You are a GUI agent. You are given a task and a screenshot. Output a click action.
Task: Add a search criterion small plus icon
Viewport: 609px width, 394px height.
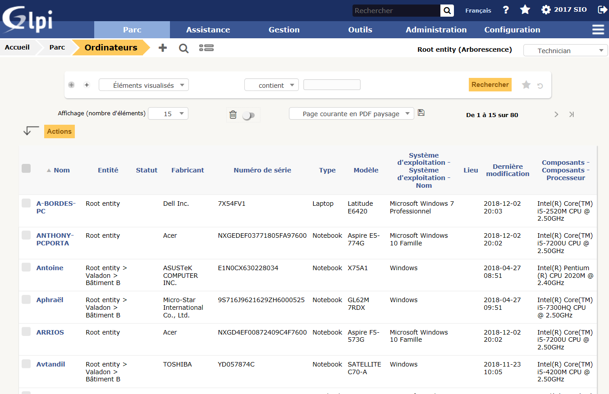click(87, 85)
